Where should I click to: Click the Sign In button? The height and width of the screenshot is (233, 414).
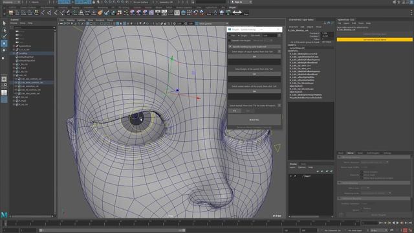(x=241, y=2)
